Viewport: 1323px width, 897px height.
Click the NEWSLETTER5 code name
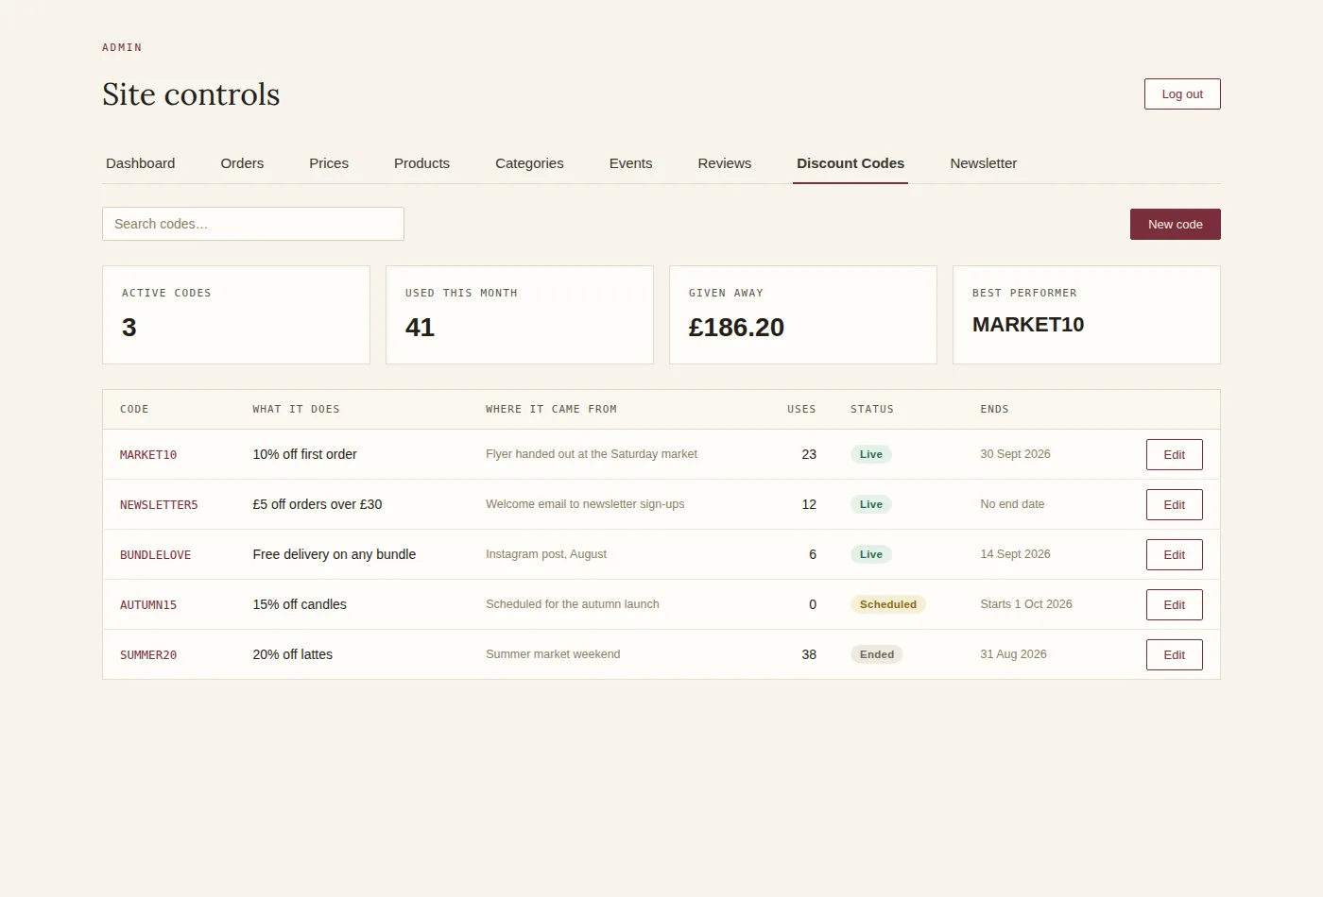[159, 505]
